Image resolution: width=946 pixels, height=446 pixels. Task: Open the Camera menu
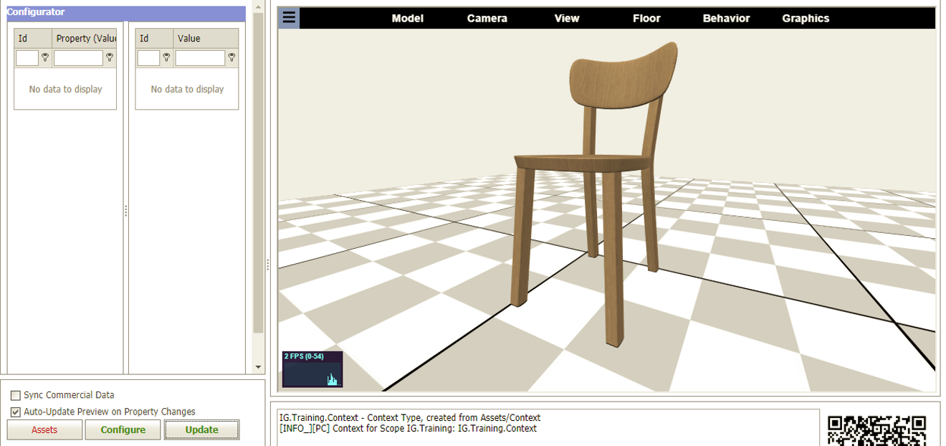(487, 19)
